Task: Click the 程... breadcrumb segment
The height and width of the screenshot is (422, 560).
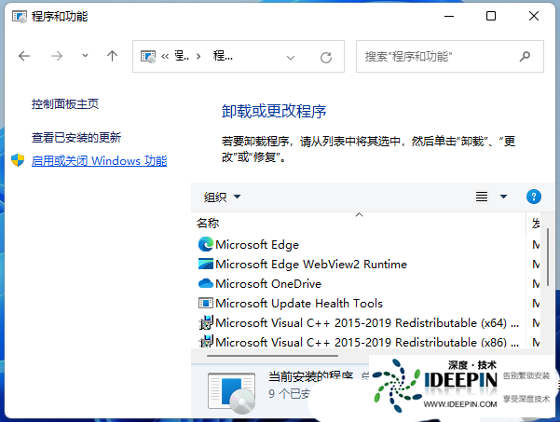Action: pyautogui.click(x=223, y=56)
